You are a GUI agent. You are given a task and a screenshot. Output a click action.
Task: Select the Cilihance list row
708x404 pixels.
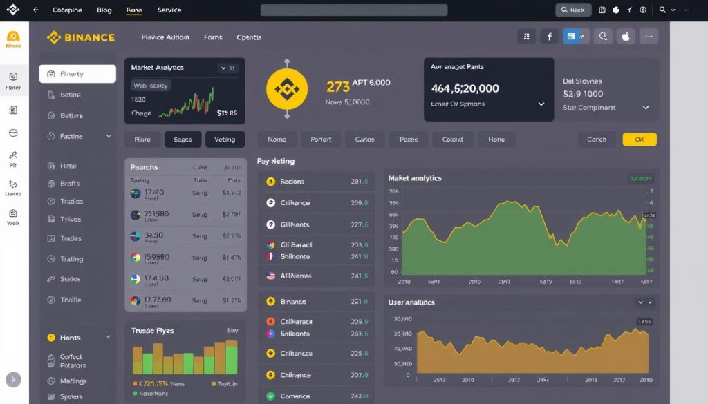(316, 203)
